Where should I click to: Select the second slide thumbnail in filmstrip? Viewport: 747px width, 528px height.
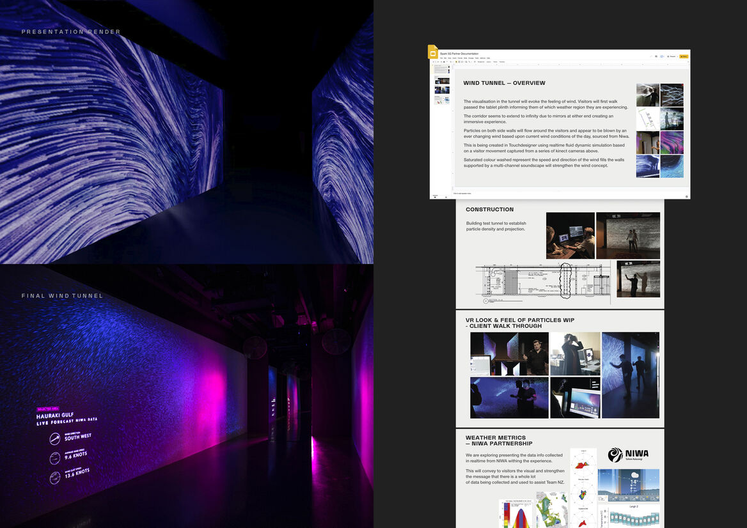tap(442, 81)
